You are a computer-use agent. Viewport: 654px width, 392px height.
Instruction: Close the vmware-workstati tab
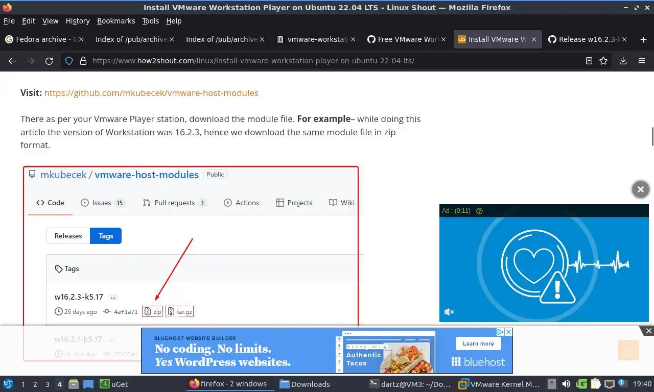click(x=353, y=39)
